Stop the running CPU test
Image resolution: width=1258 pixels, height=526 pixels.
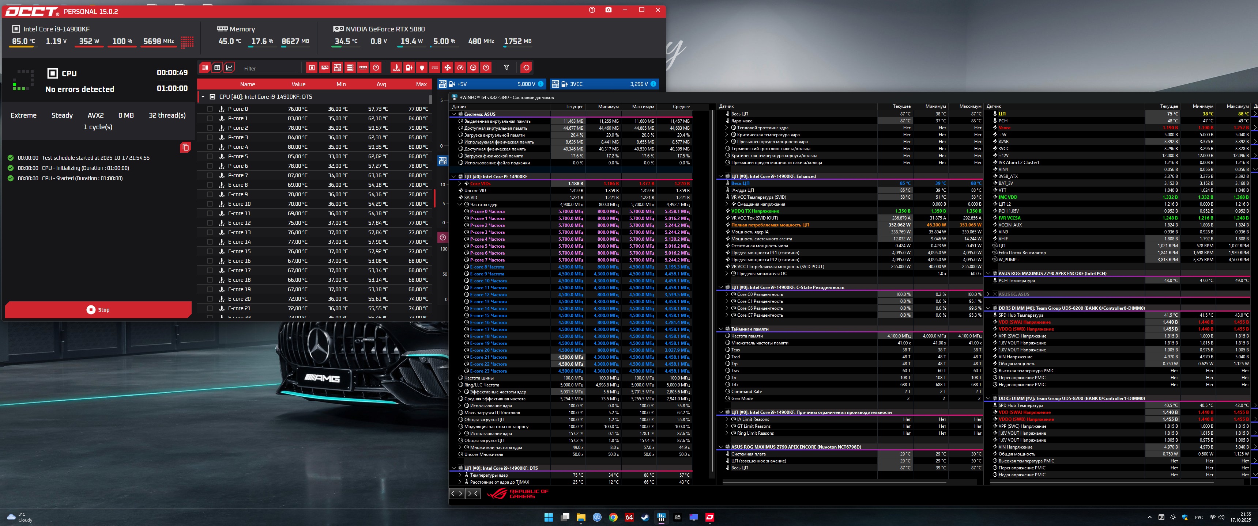(98, 309)
